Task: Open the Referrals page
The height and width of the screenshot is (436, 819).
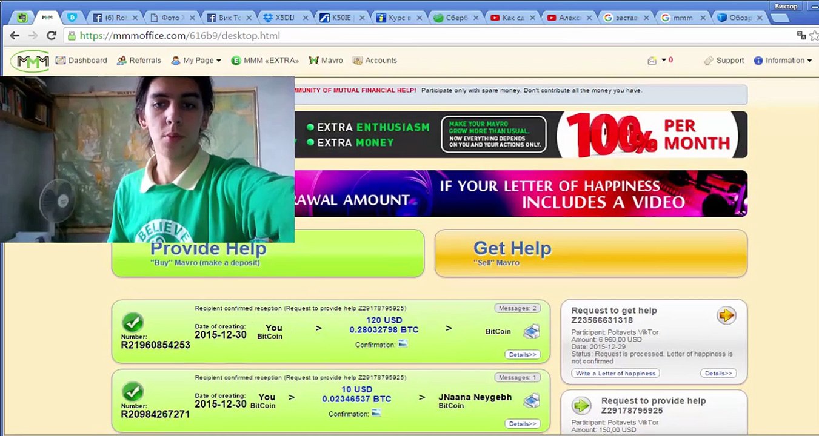Action: [139, 61]
